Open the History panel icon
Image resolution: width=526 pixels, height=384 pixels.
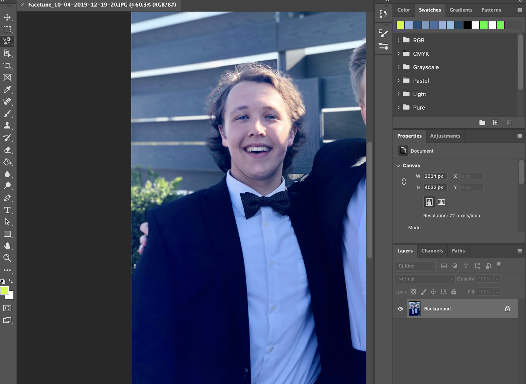pyautogui.click(x=383, y=14)
